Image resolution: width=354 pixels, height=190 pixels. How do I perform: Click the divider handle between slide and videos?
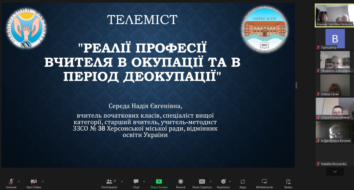pyautogui.click(x=296, y=85)
